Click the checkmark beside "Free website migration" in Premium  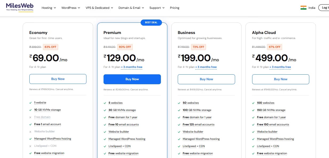pos(105,153)
